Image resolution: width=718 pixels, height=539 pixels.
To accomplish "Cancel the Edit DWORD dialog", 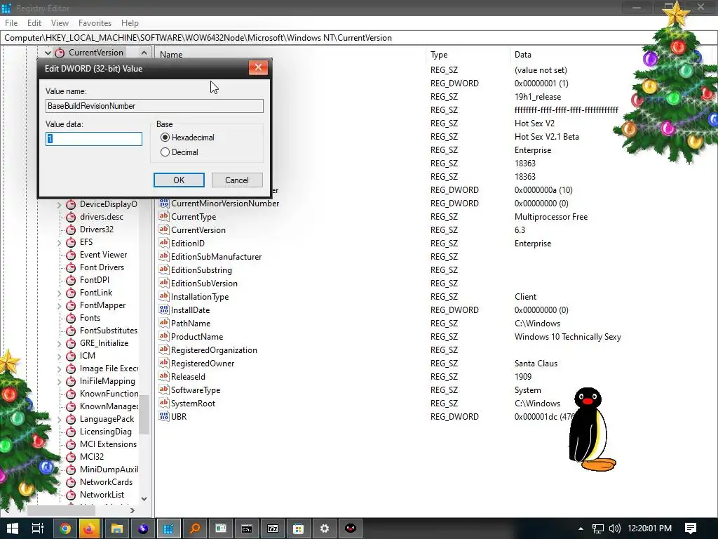I will click(237, 180).
